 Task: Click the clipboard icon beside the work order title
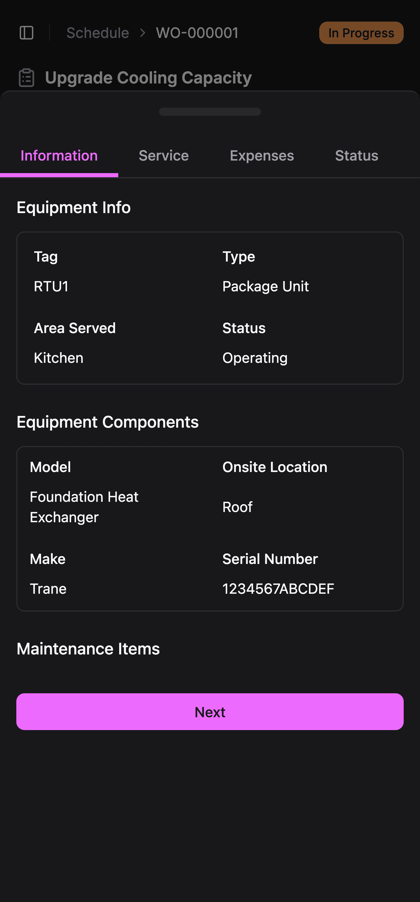(27, 78)
